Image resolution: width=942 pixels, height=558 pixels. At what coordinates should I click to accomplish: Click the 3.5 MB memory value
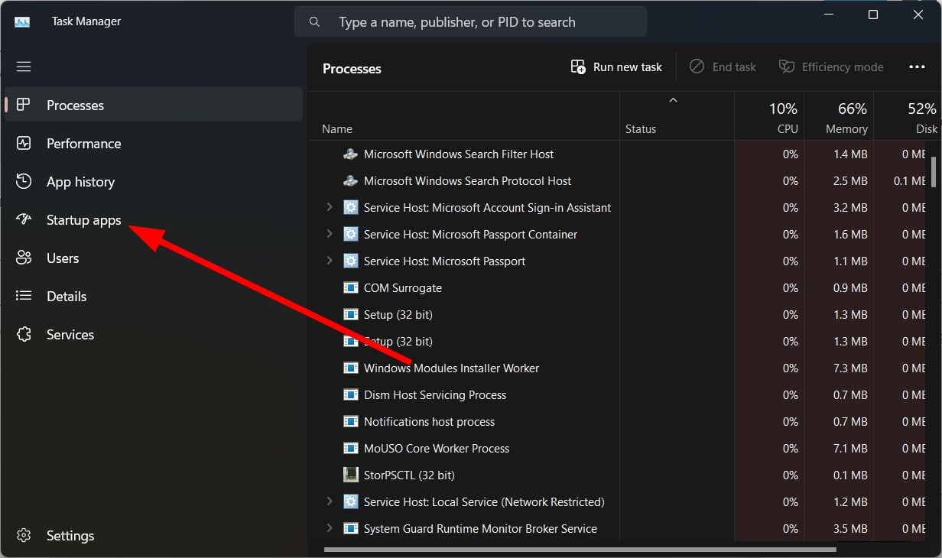point(849,529)
